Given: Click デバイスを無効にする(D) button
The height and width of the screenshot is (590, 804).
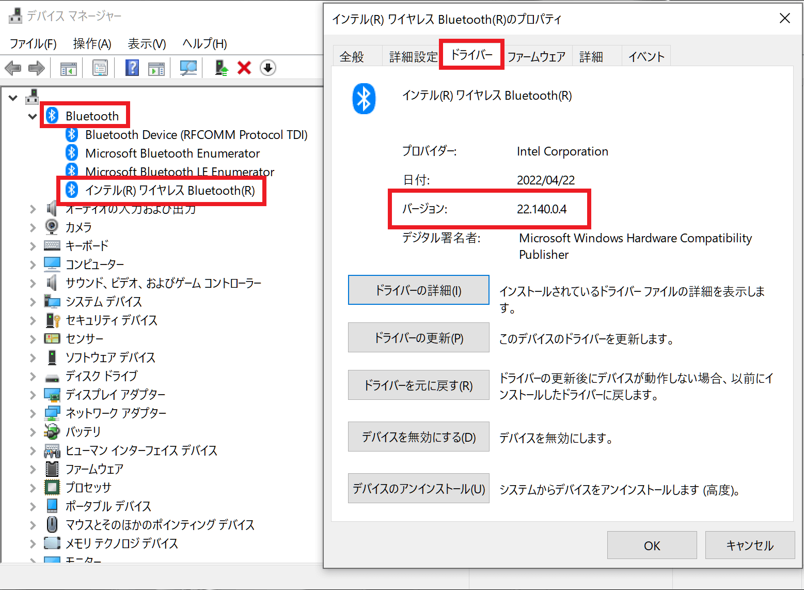Looking at the screenshot, I should point(419,437).
